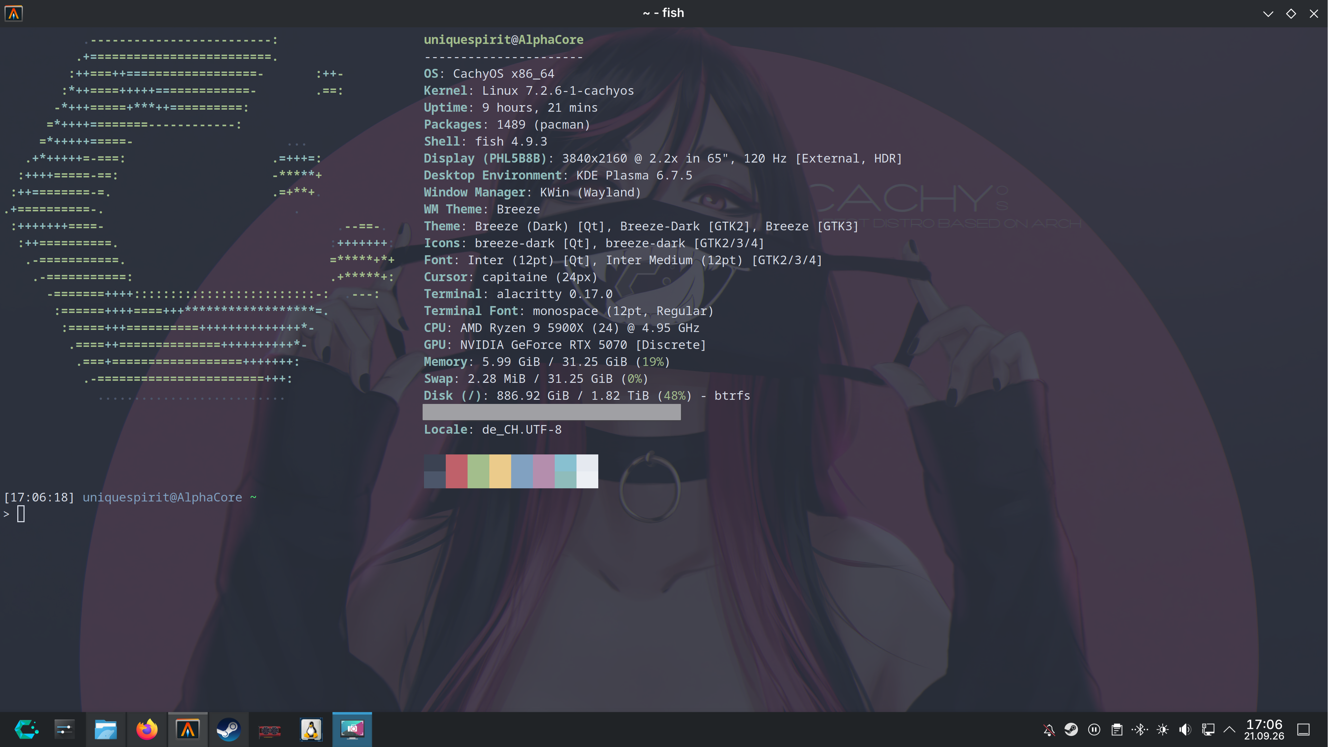Click the "Kernel: Linux 7.2.6-1-cachyos" line
The height and width of the screenshot is (747, 1328).
pyautogui.click(x=529, y=91)
